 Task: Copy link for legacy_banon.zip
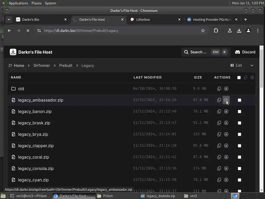click(219, 111)
